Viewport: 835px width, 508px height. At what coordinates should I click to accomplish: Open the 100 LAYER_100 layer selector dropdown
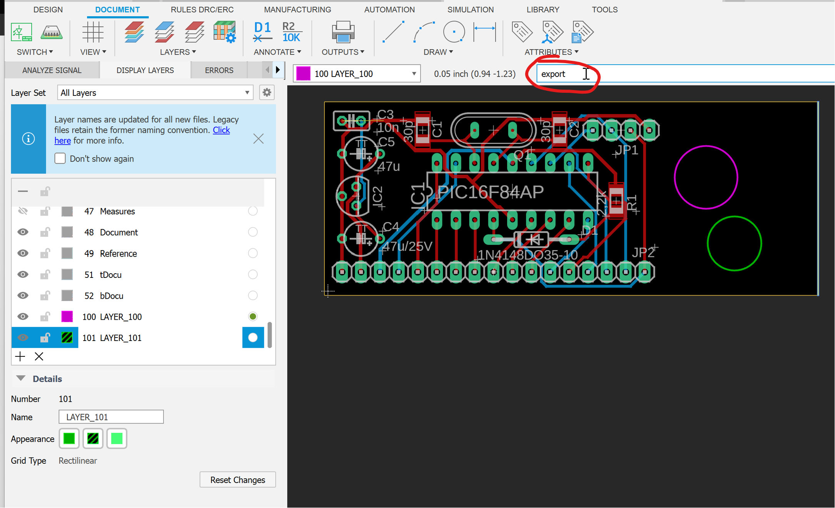(357, 74)
